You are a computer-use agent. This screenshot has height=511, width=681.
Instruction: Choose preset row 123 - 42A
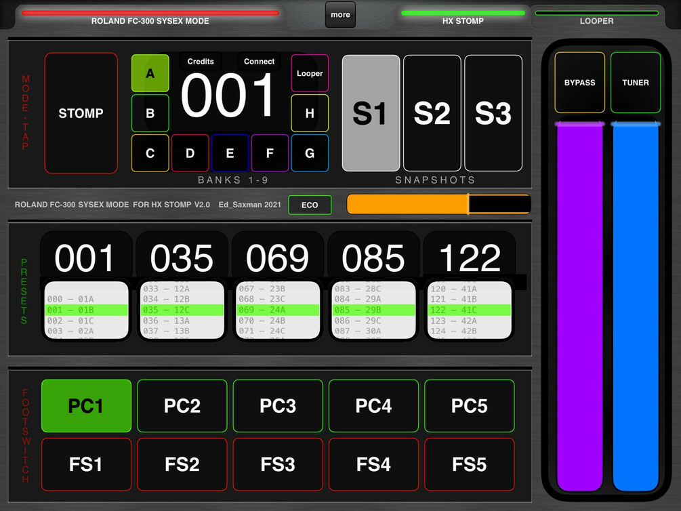tap(469, 321)
